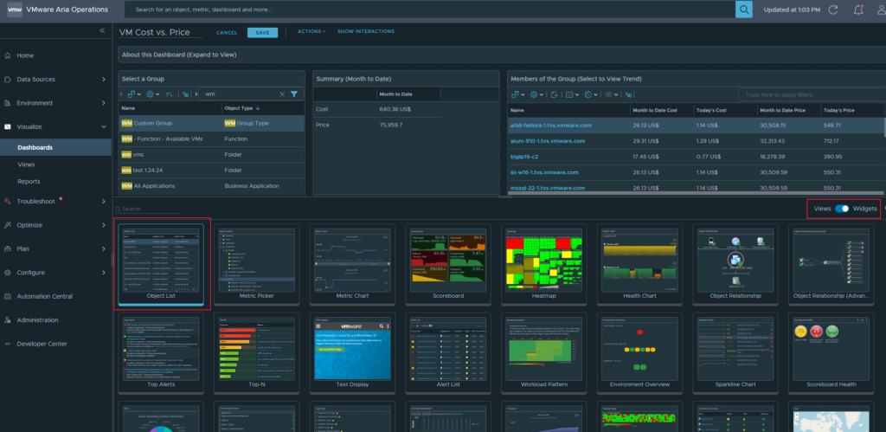The width and height of the screenshot is (886, 432).
Task: Click the reset interaction icon in Members of the Group toolbar
Action: pyautogui.click(x=628, y=94)
